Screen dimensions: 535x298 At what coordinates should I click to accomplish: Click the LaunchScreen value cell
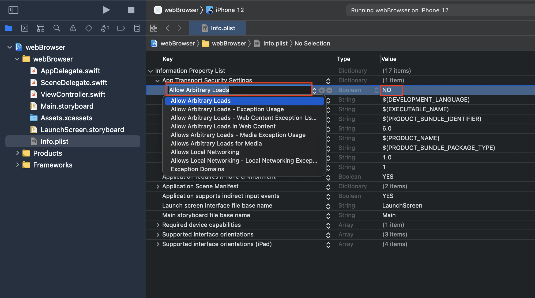coord(402,205)
